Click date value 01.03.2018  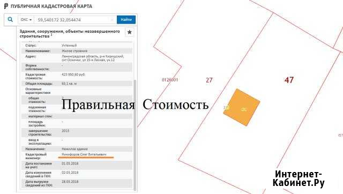(x=70, y=163)
